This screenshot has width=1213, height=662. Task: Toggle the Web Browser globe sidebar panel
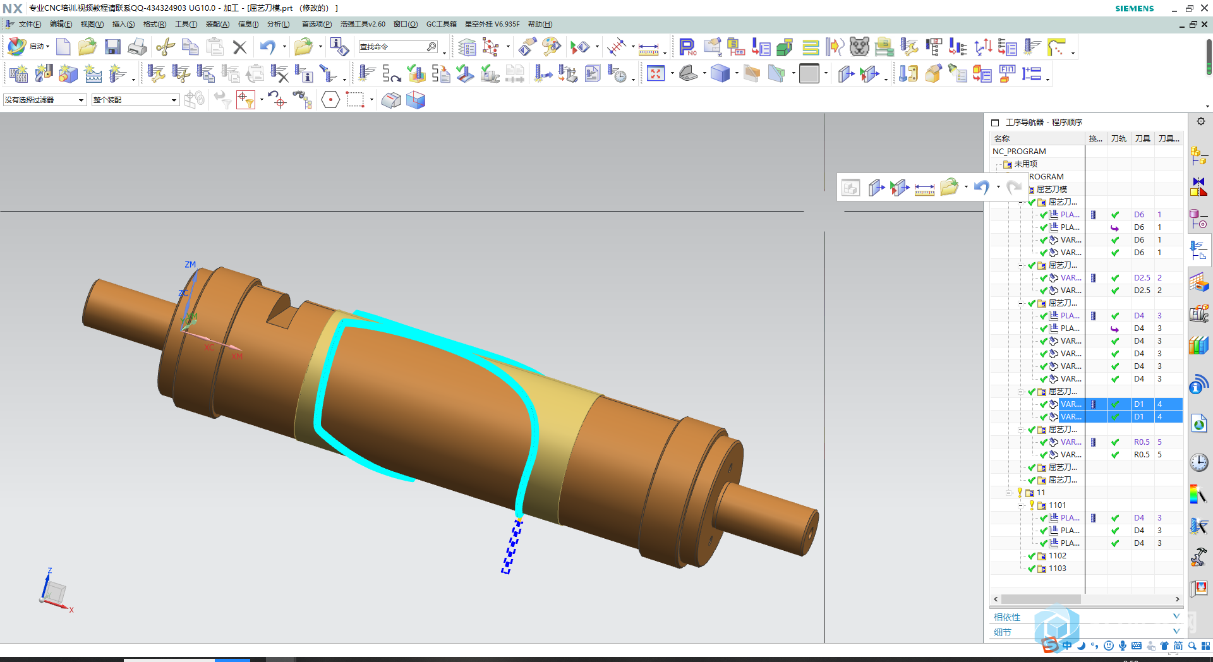tap(1198, 423)
